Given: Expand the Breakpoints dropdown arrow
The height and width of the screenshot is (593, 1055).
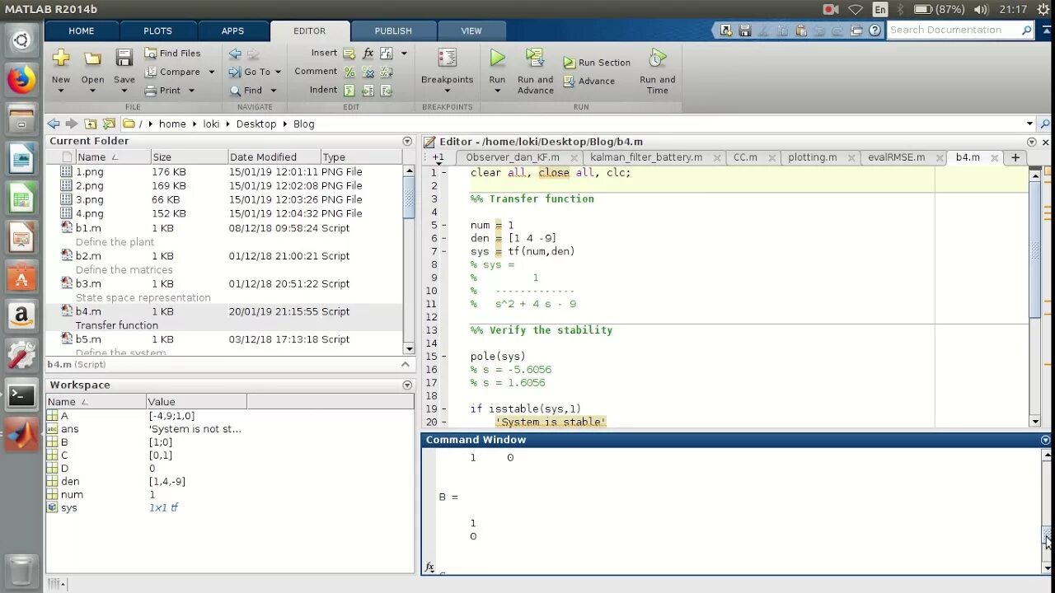Looking at the screenshot, I should [x=447, y=91].
